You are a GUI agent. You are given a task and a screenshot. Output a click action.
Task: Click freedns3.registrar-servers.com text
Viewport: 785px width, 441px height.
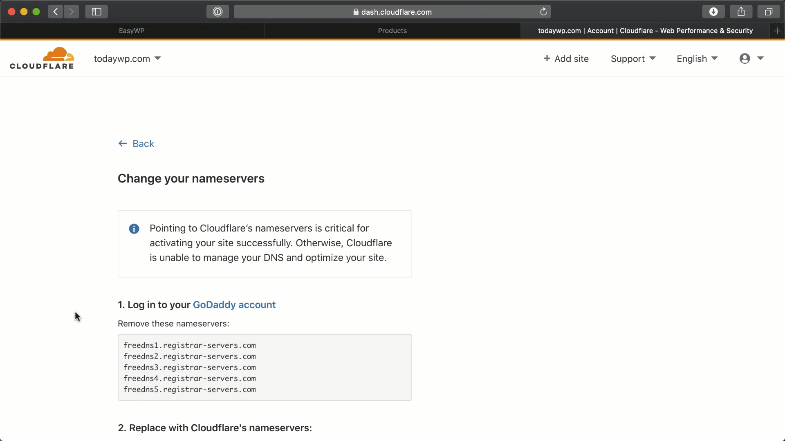[x=190, y=367]
